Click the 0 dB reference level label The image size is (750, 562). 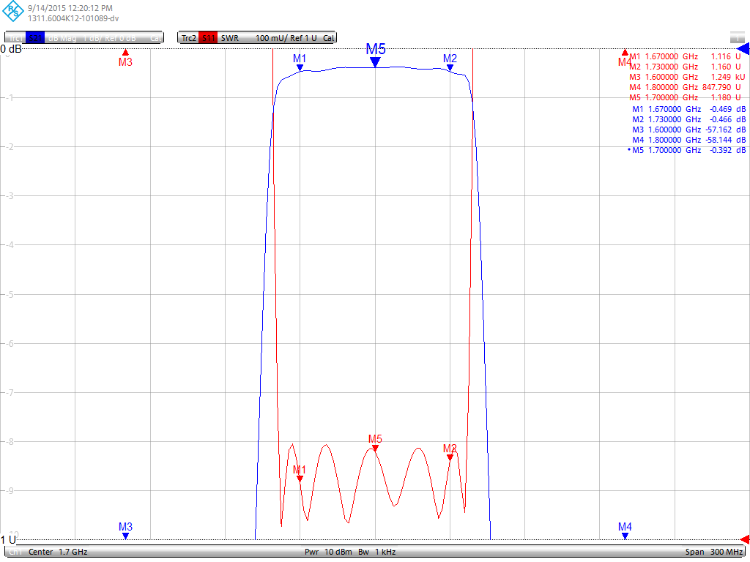11,49
